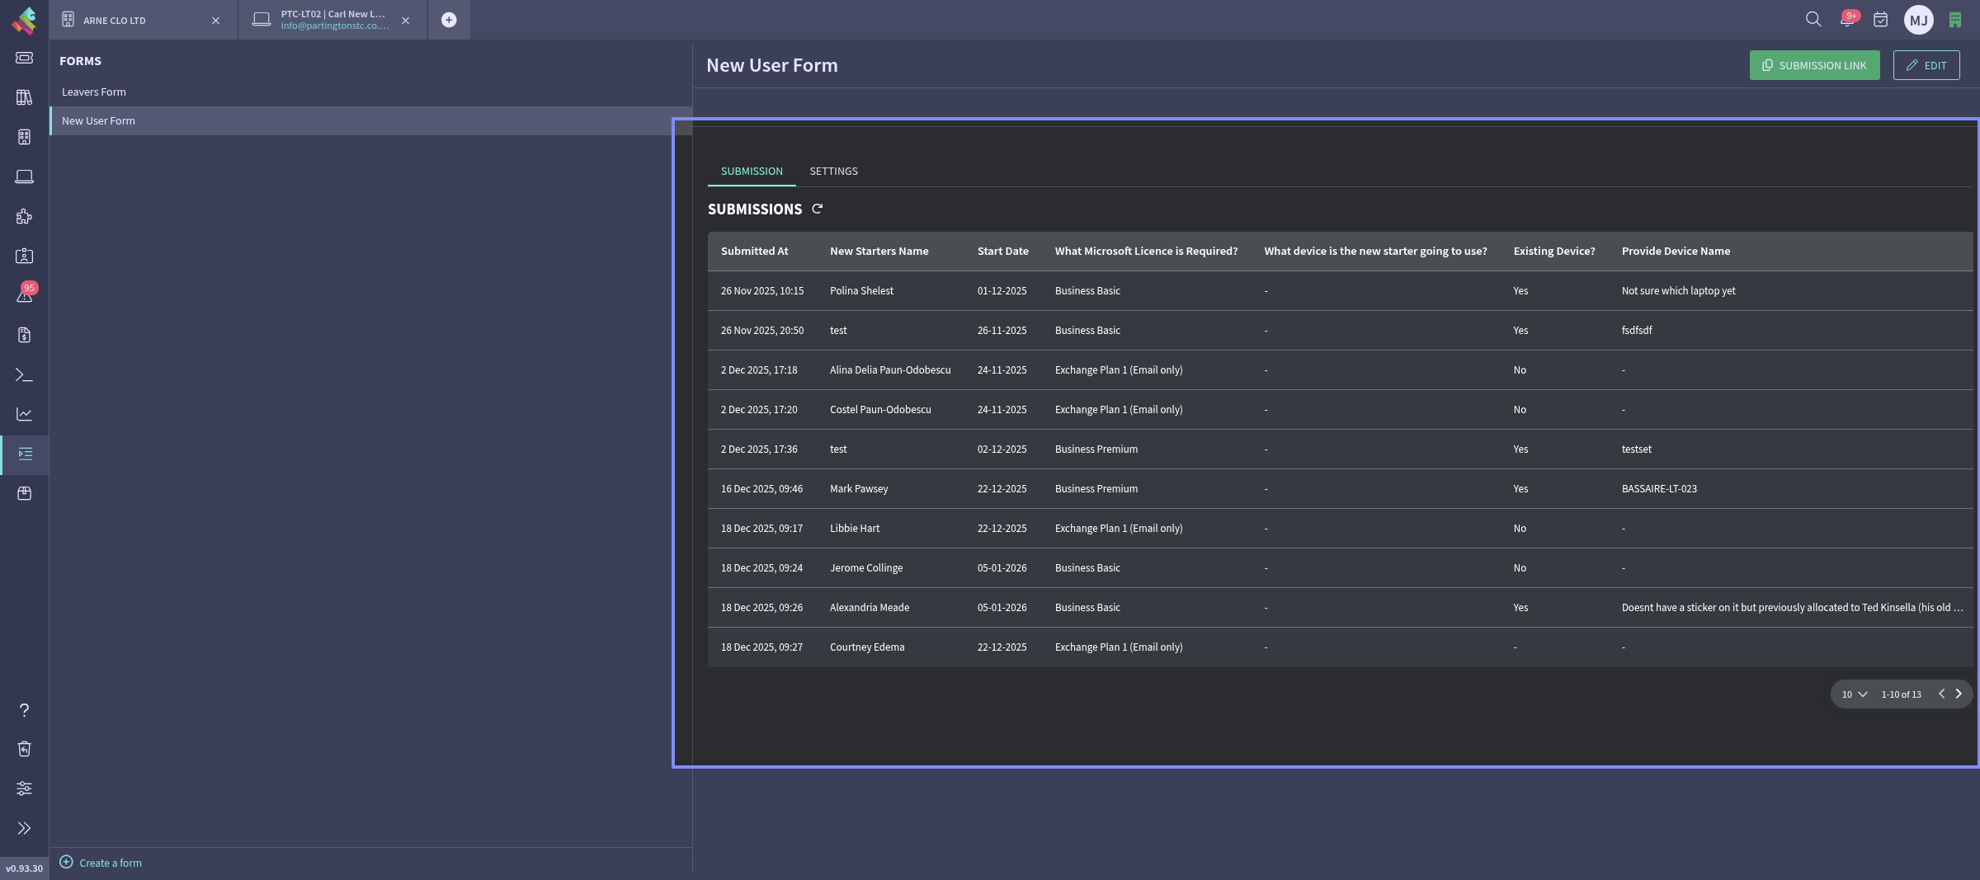Select the Alina Delia Paun-Odobescu submission
This screenshot has width=1980, height=880.
coord(1340,370)
